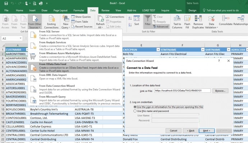Open the Name Box dropdown arrow
248x143 pixels.
(x=20, y=38)
